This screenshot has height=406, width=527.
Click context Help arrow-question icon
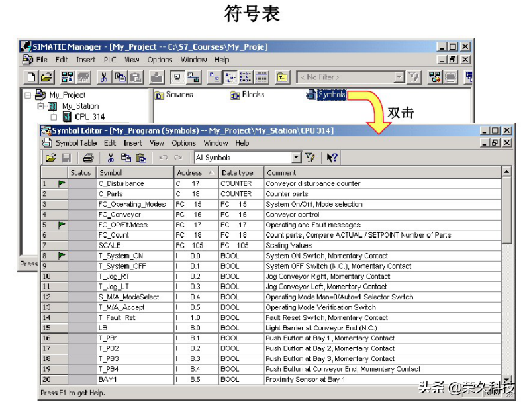click(x=332, y=158)
